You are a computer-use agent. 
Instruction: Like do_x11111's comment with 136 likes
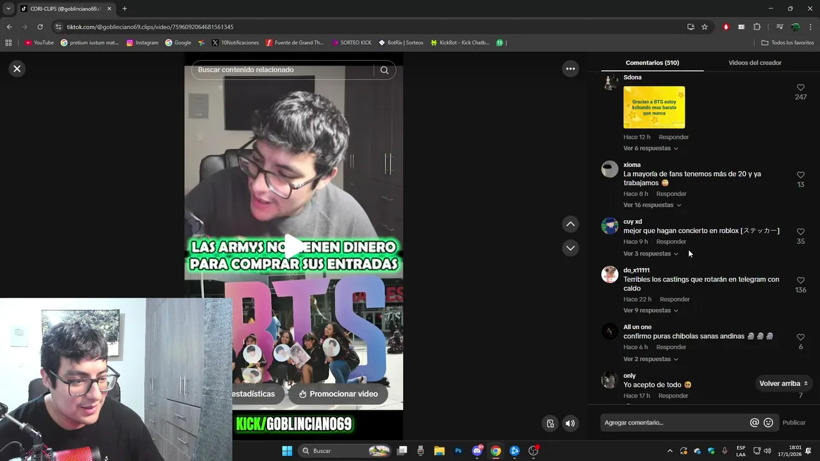800,280
